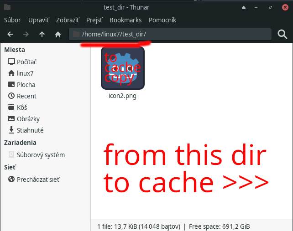Open the Súbor menu

coord(12,20)
